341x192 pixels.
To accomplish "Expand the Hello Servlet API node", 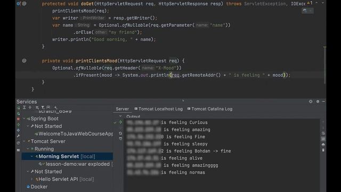I will [32, 179].
